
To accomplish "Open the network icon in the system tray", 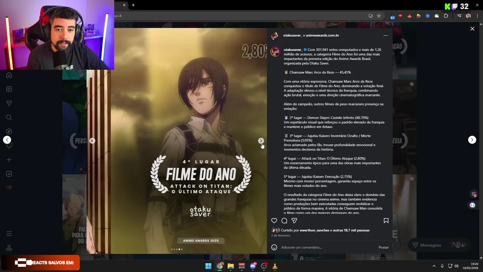I will click(450, 266).
